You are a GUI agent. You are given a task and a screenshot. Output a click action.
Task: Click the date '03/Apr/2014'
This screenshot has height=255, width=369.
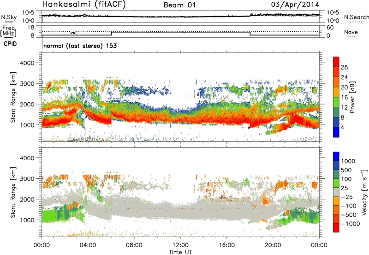[x=295, y=5]
